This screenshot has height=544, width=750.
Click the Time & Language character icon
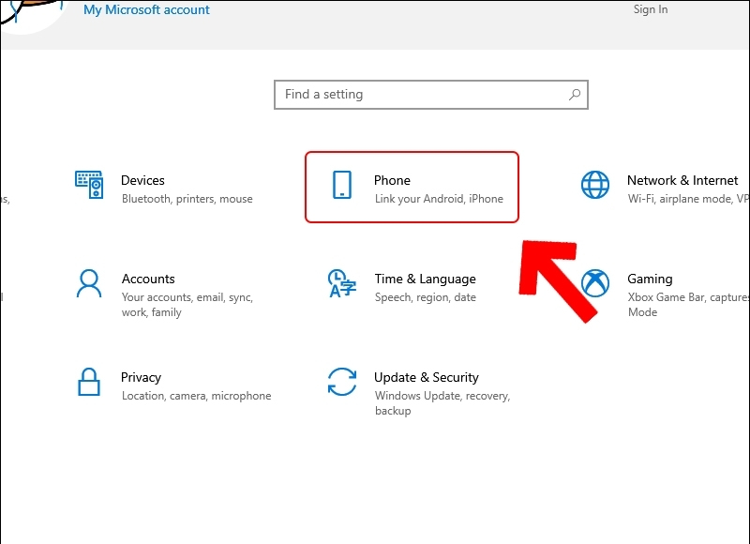pos(341,282)
